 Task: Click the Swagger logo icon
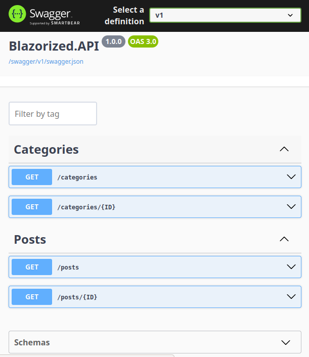(17, 14)
